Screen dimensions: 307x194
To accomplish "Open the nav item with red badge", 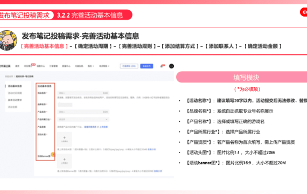I will tap(29, 66).
